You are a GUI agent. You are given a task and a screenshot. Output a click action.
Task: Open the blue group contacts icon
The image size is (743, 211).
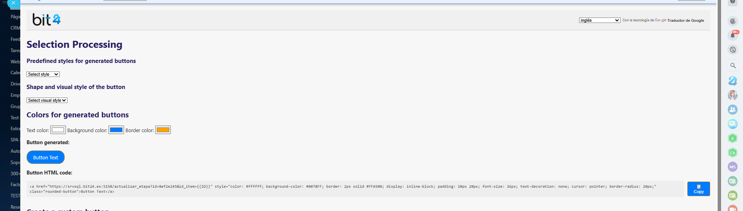click(x=732, y=110)
